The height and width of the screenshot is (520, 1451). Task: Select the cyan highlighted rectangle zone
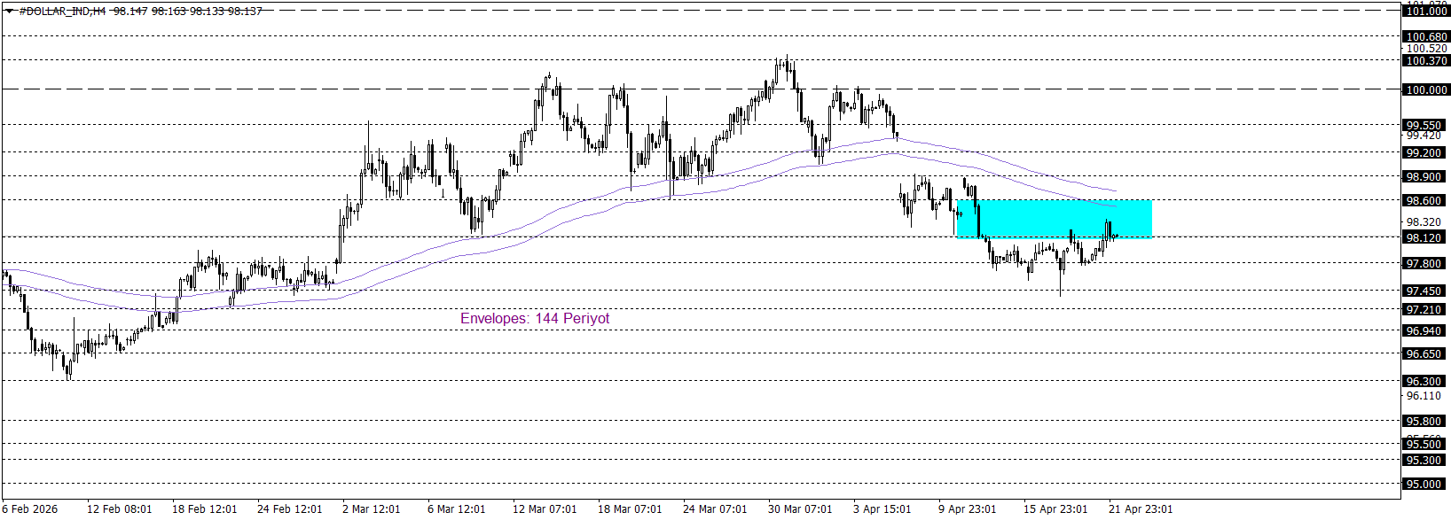tap(1054, 218)
